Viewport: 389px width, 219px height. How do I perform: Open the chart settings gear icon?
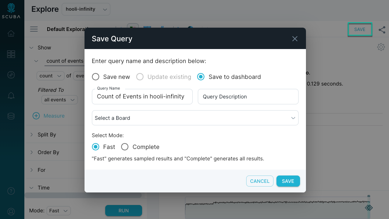click(x=381, y=47)
